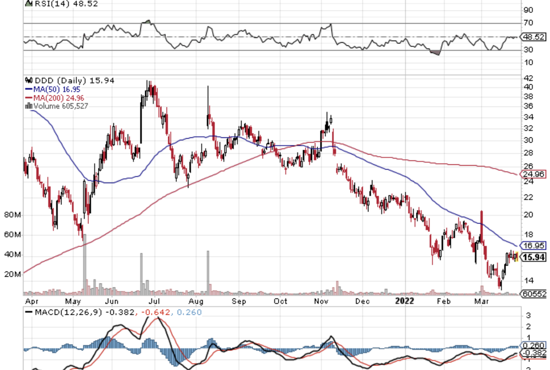Click the 48.52 RSI value tag

click(x=534, y=36)
